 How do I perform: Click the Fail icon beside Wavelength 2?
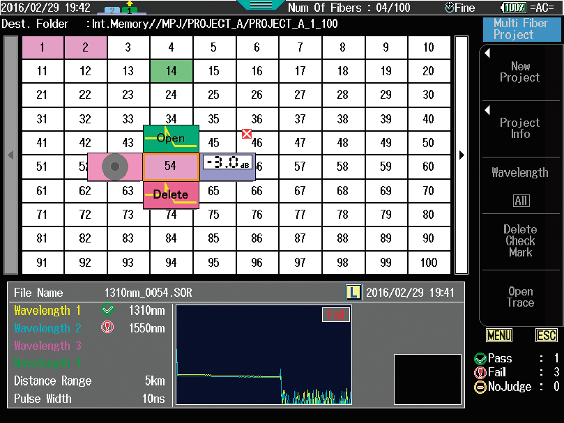(107, 328)
